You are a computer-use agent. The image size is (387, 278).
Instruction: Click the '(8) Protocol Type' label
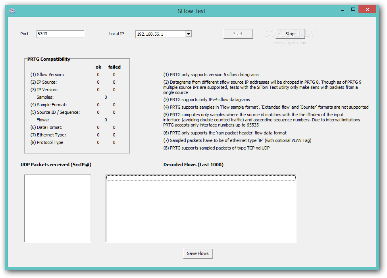click(47, 143)
